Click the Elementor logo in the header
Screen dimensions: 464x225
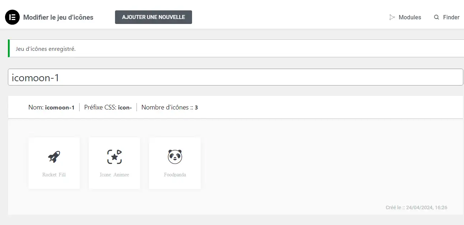(12, 17)
